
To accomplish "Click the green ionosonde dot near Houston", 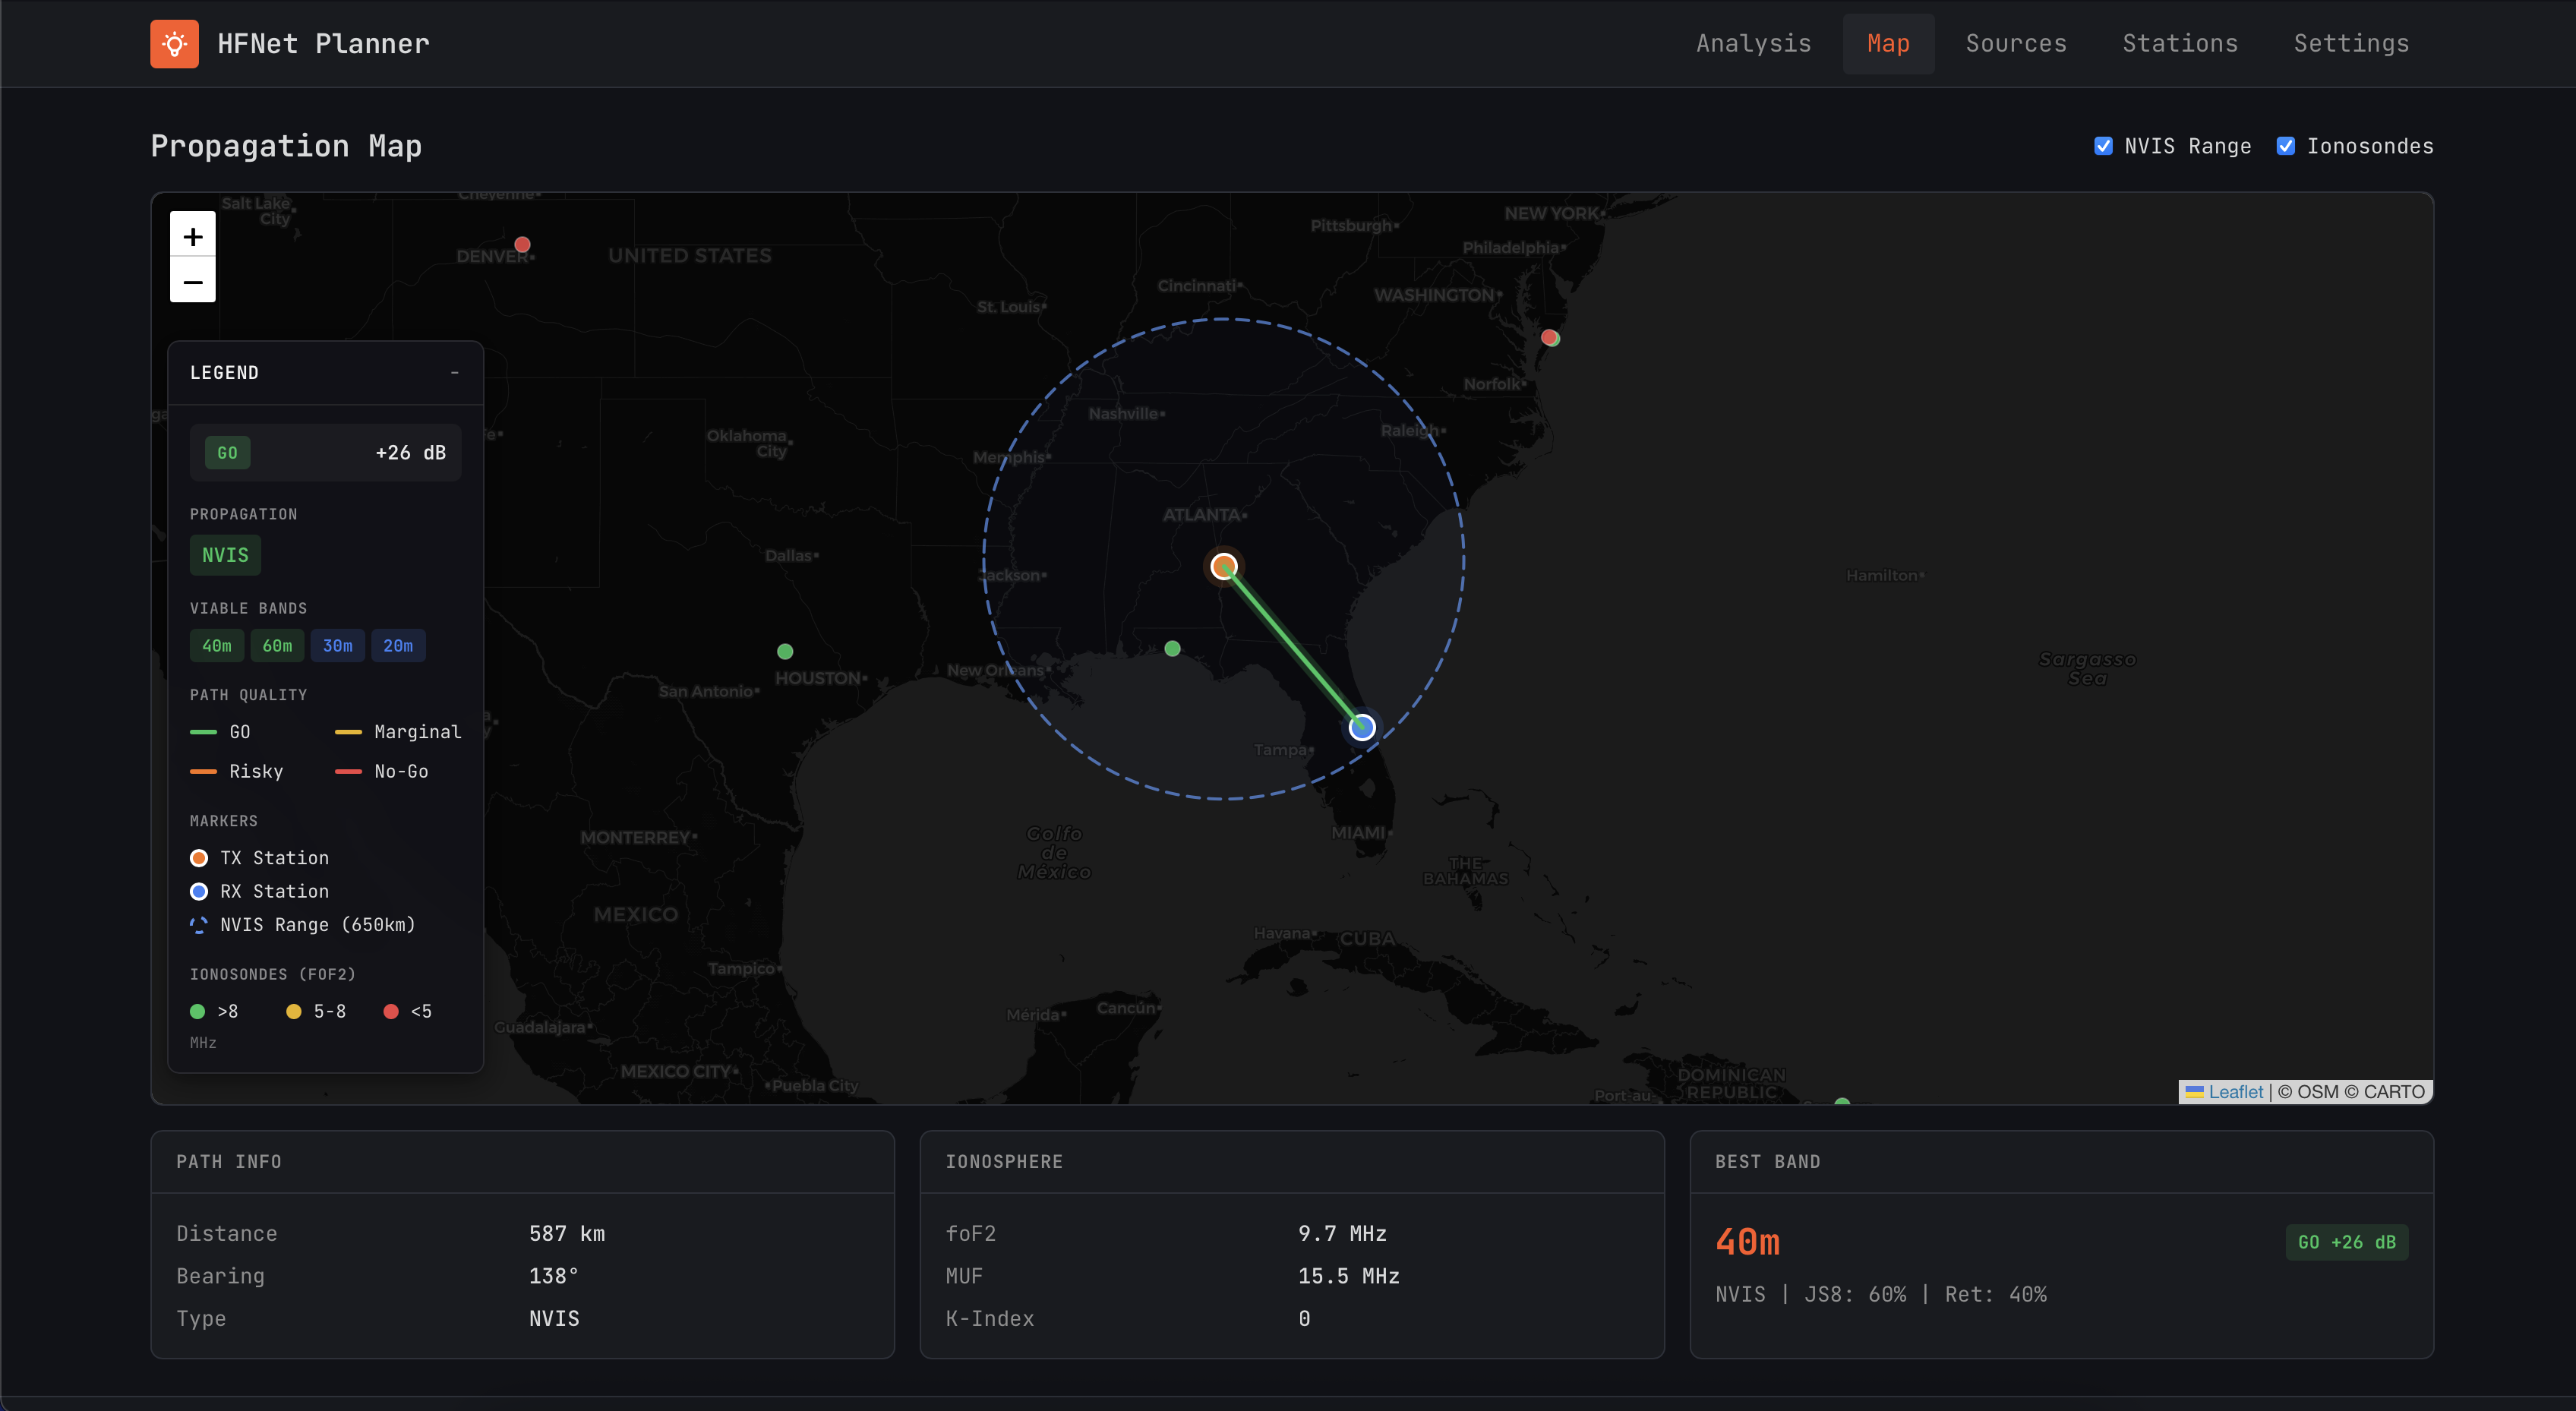I will (785, 651).
